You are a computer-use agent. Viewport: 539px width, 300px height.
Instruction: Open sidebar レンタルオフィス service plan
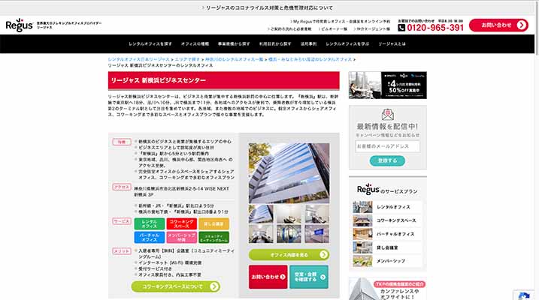(x=387, y=207)
